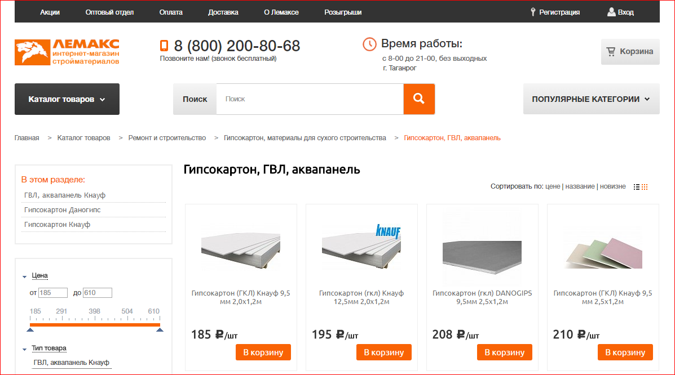The width and height of the screenshot is (675, 375).
Task: Open colored Knauf boards 2,5х1,2м thumbnail
Action: coord(603,253)
